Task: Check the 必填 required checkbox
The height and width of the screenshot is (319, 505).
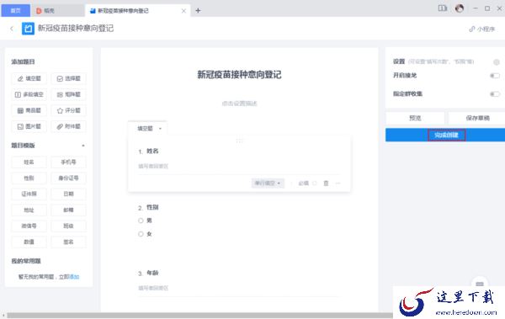Action: 315,183
